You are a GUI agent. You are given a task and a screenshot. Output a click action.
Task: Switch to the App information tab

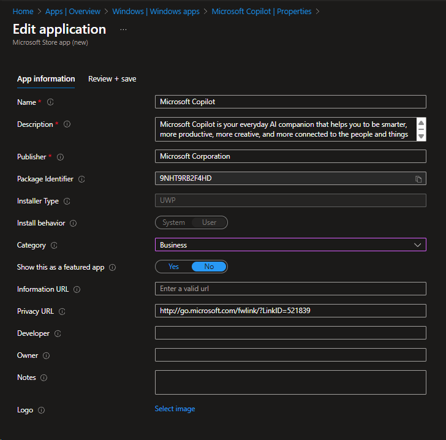coord(46,79)
